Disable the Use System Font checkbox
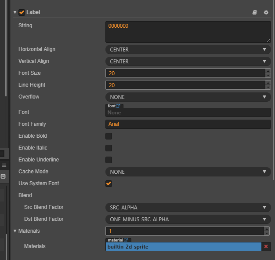 [x=109, y=183]
